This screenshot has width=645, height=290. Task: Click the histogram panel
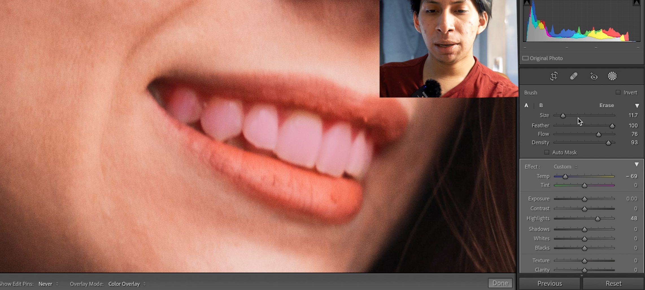[581, 23]
